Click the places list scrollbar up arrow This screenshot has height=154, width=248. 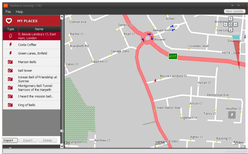[x=62, y=17]
